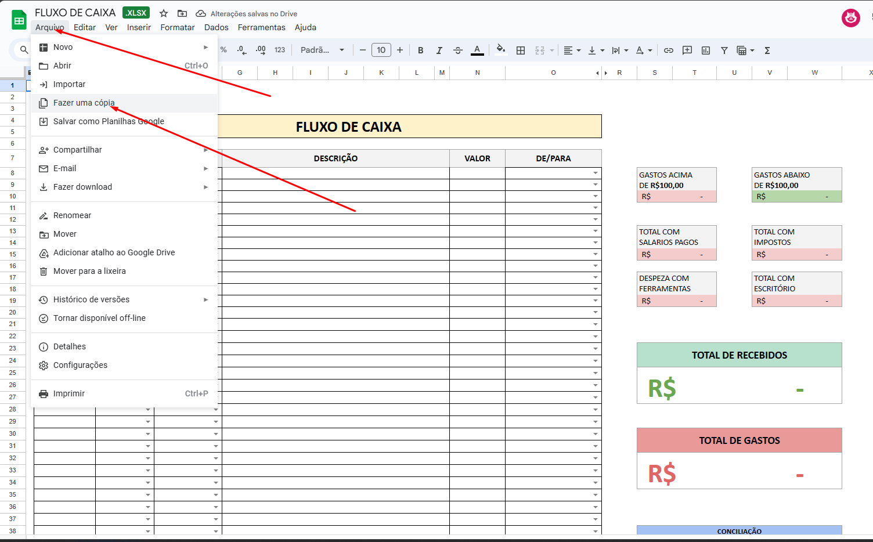Open Configurações from the file menu
This screenshot has width=873, height=542.
point(124,365)
